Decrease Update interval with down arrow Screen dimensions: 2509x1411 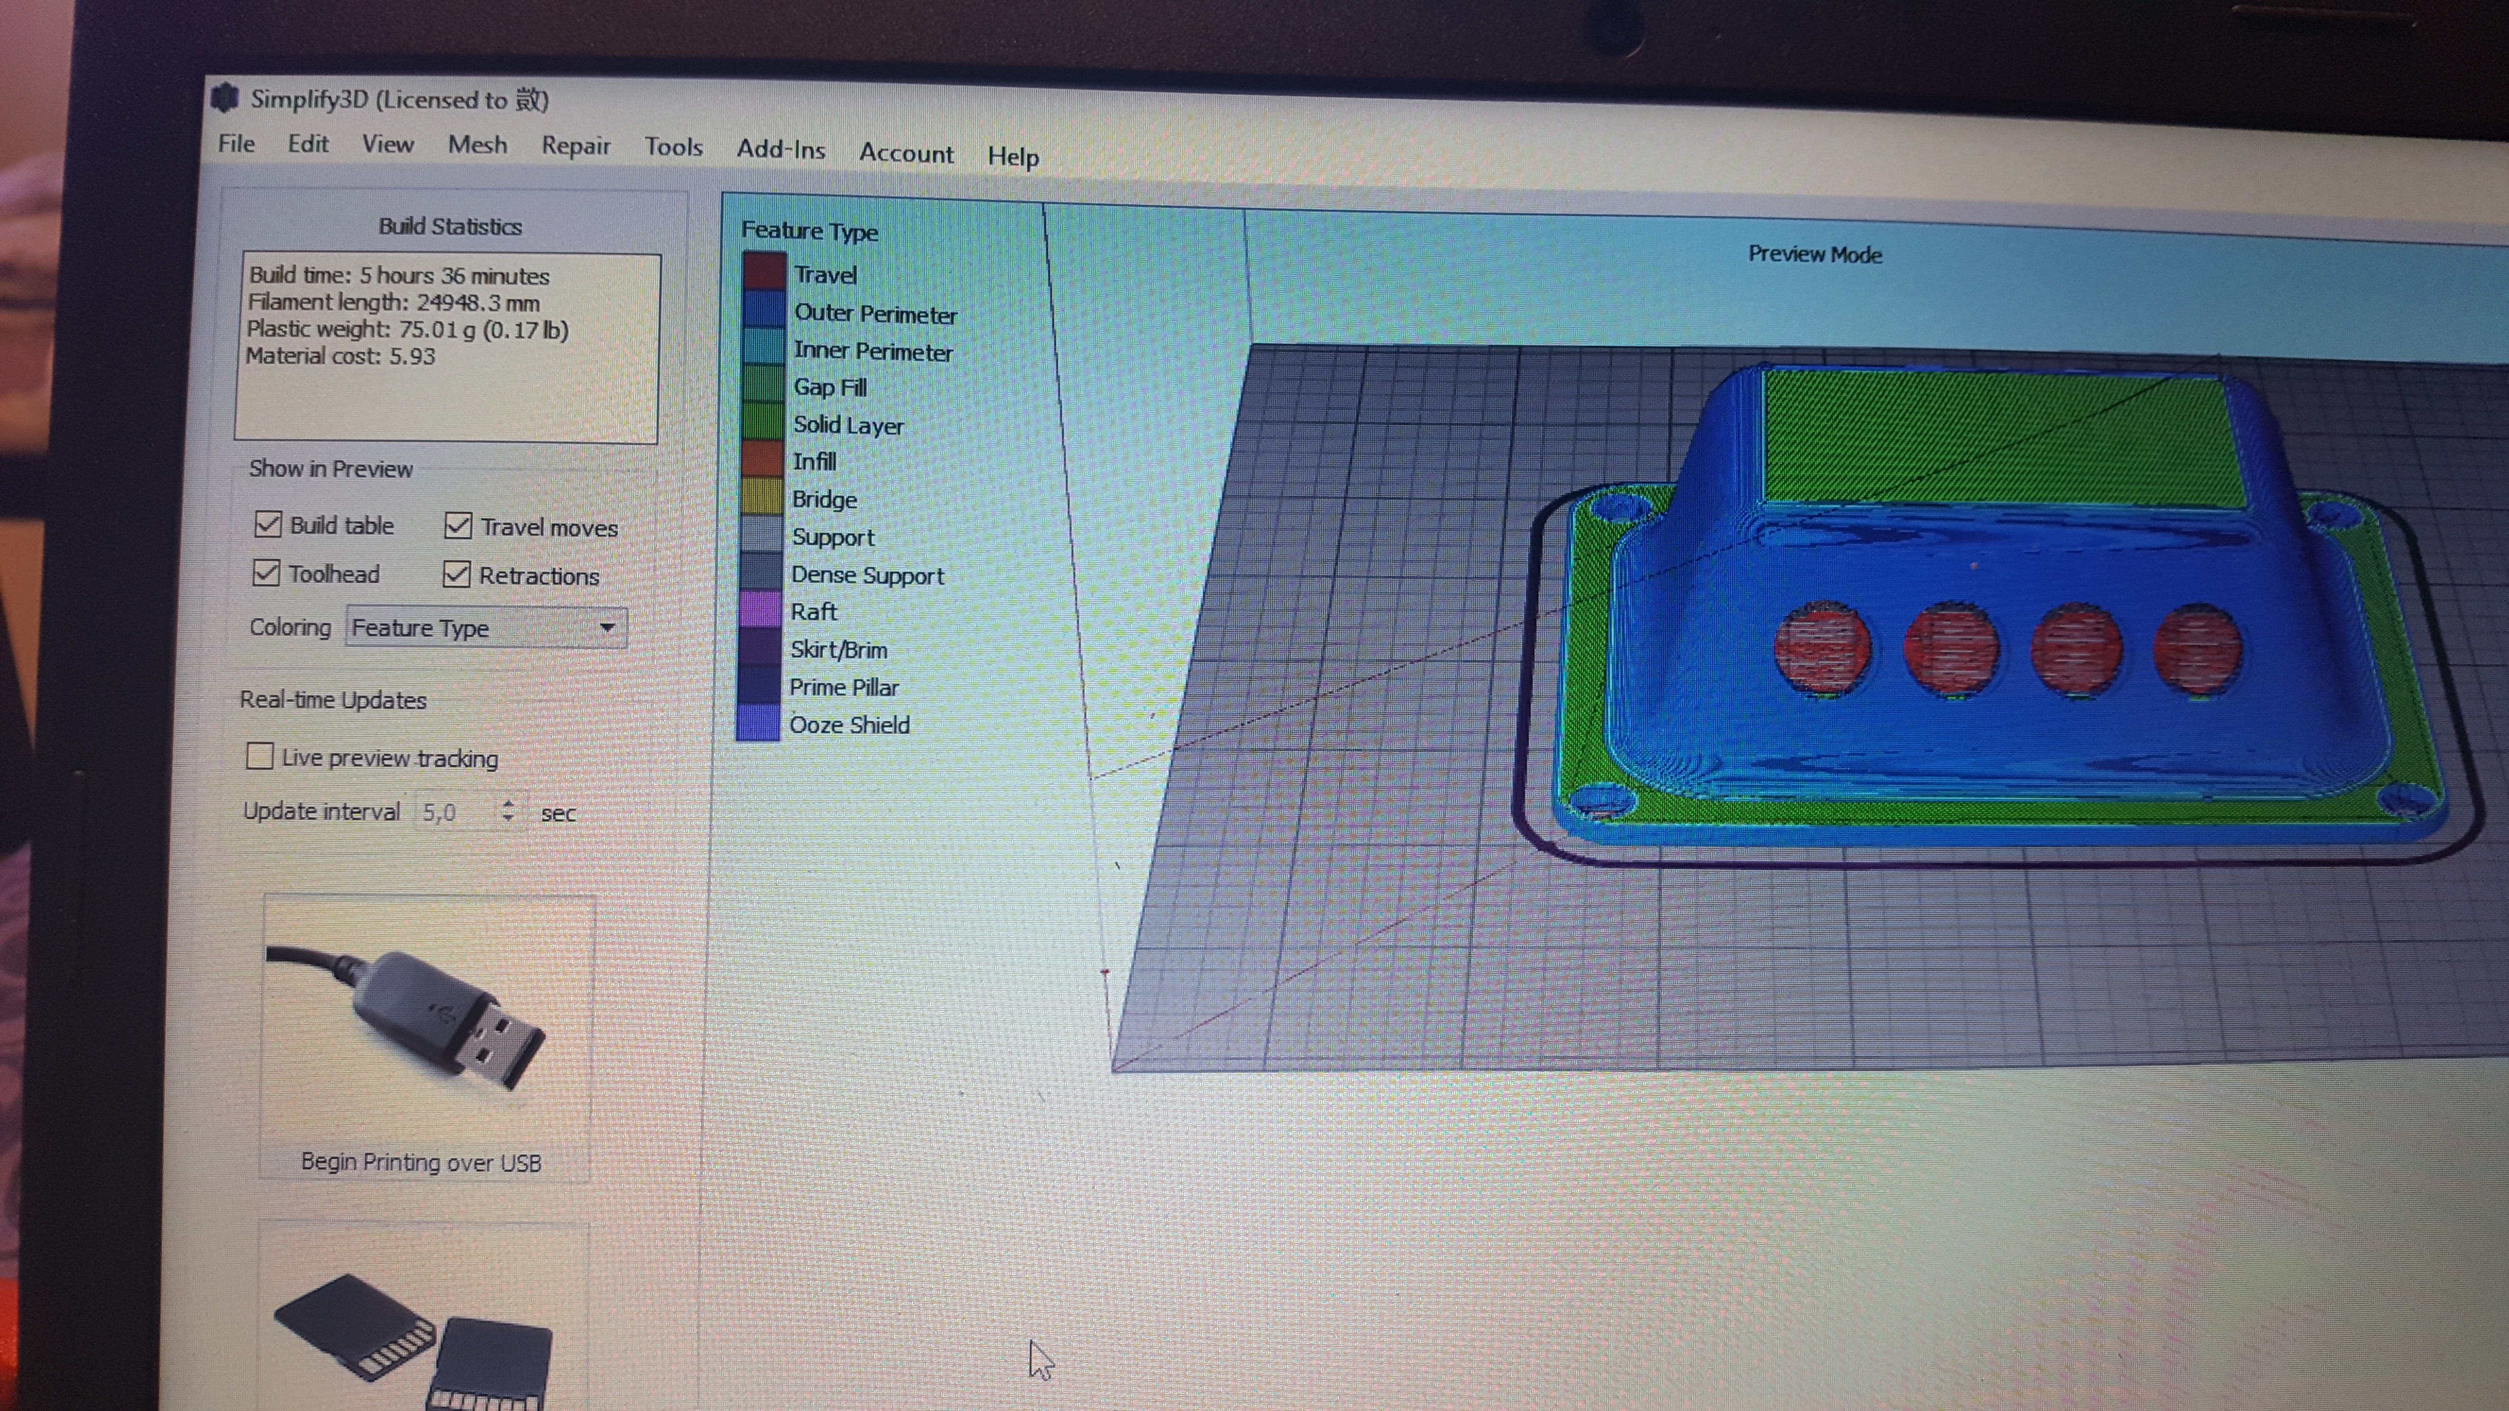coord(507,819)
